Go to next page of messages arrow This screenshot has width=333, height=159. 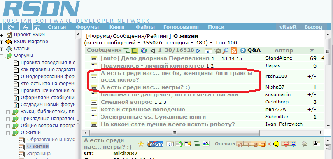198,51
